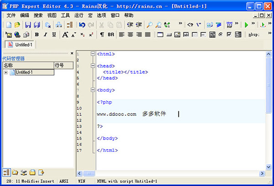This screenshot has height=186, width=274.
Task: Open the snippets panel icon
Action: pos(41,173)
